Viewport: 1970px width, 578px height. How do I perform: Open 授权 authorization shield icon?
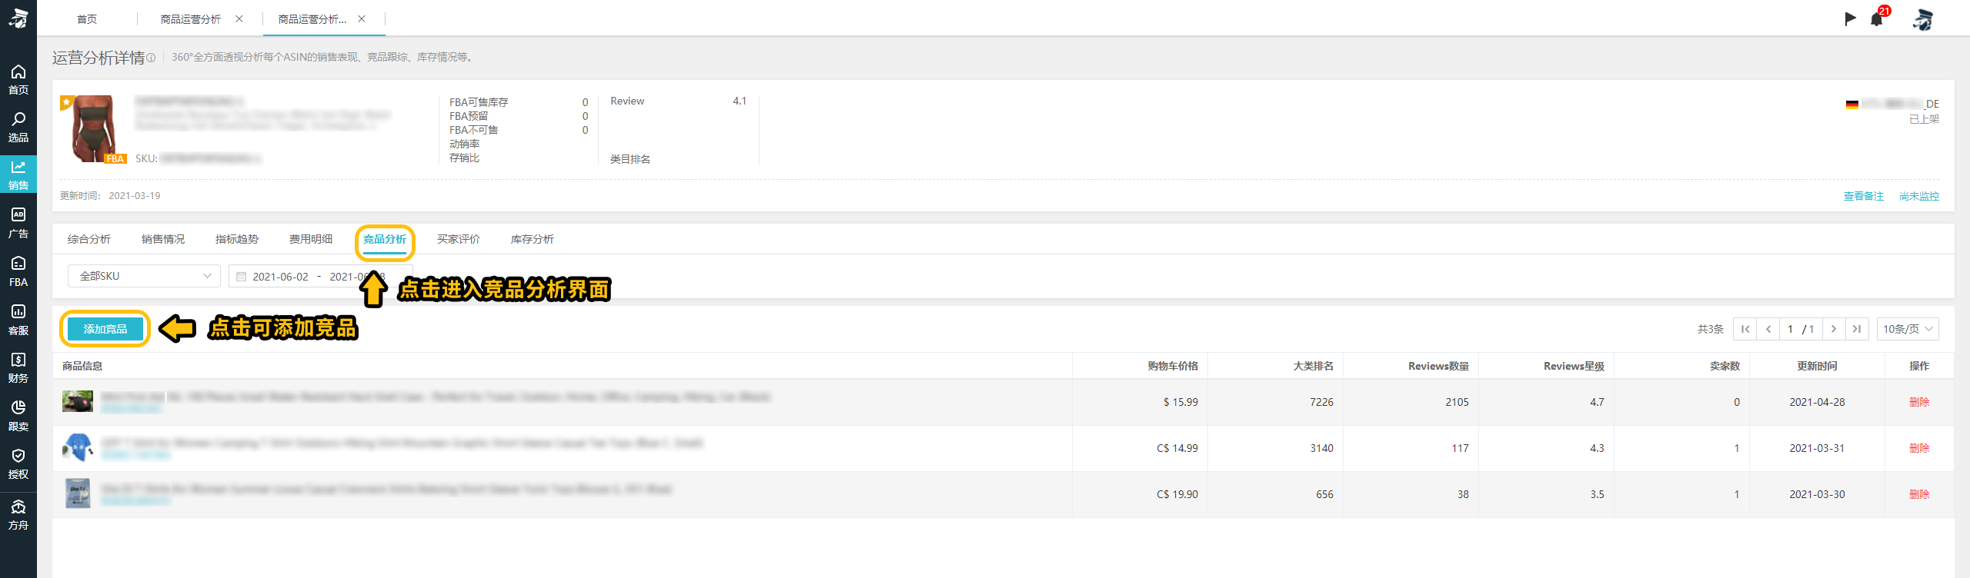(18, 463)
